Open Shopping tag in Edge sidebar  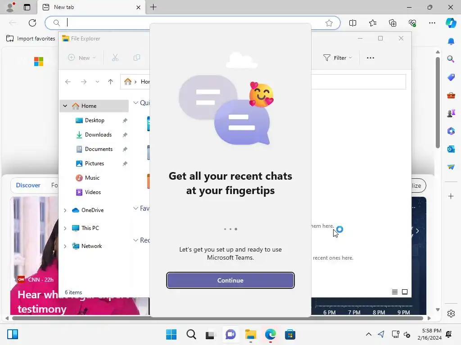coord(451,77)
